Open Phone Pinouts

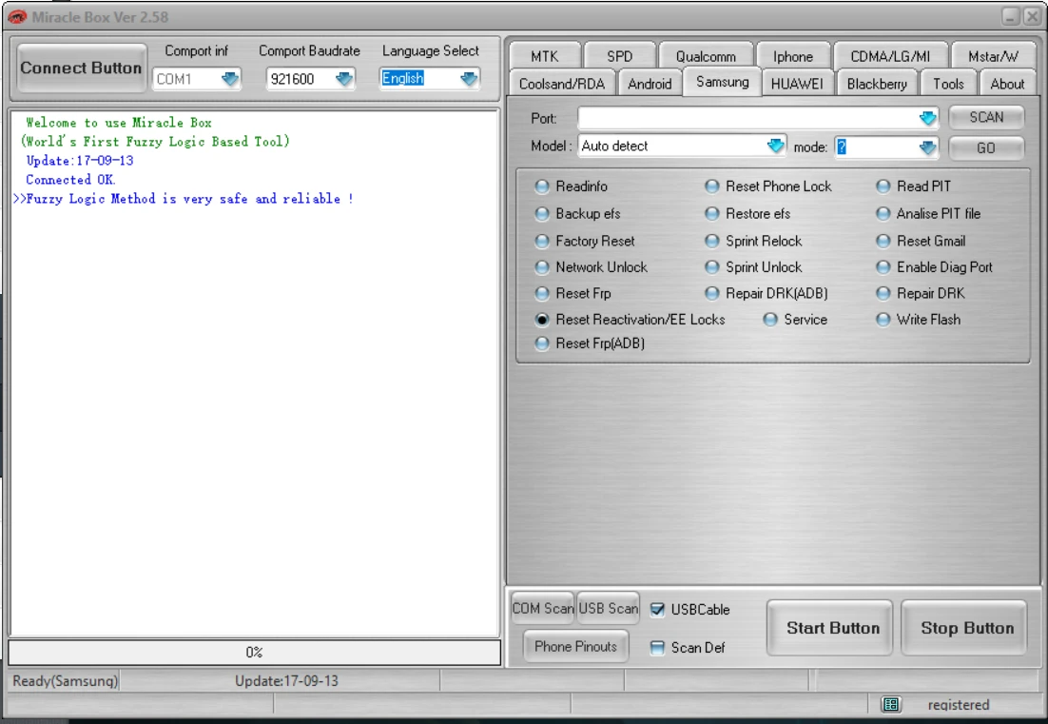[575, 646]
